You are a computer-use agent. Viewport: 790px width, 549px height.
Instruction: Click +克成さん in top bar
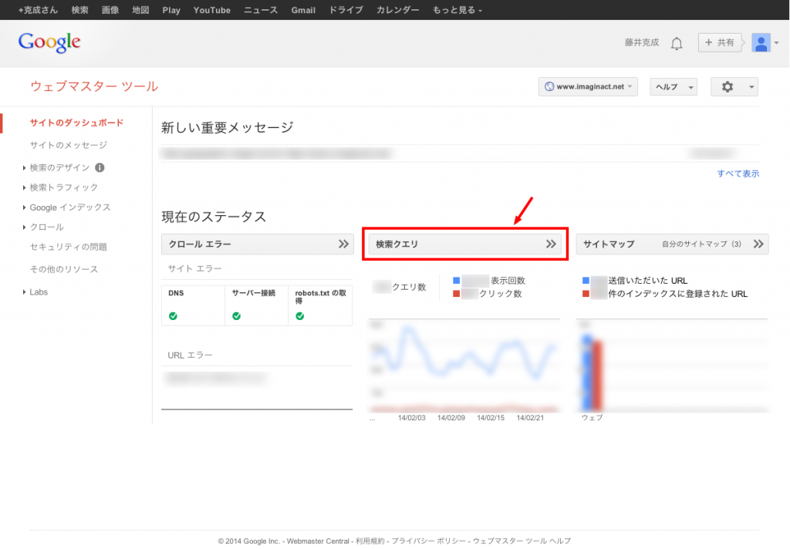point(38,10)
